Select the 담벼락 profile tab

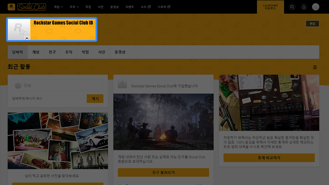(x=17, y=52)
